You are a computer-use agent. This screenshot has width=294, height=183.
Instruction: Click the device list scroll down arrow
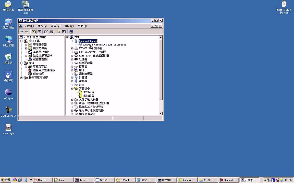pos(161,113)
